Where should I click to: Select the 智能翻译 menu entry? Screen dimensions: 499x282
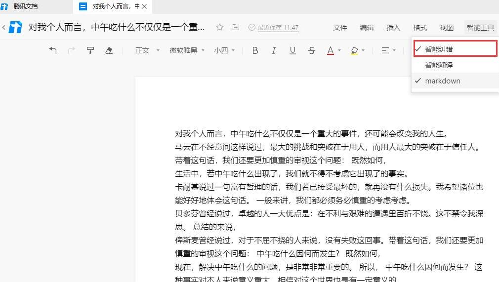456,65
